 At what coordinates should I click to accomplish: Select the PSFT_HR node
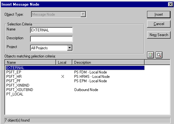pos(14,77)
